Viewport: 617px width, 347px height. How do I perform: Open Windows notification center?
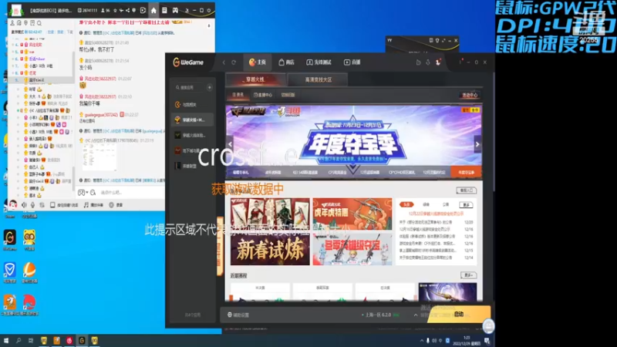coord(487,341)
